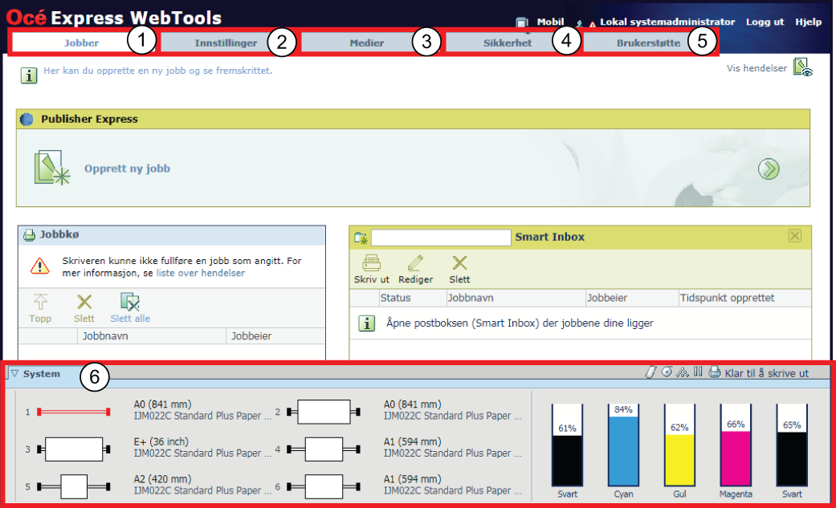Click Skriv ut in Smart Inbox
This screenshot has width=836, height=508.
[372, 269]
